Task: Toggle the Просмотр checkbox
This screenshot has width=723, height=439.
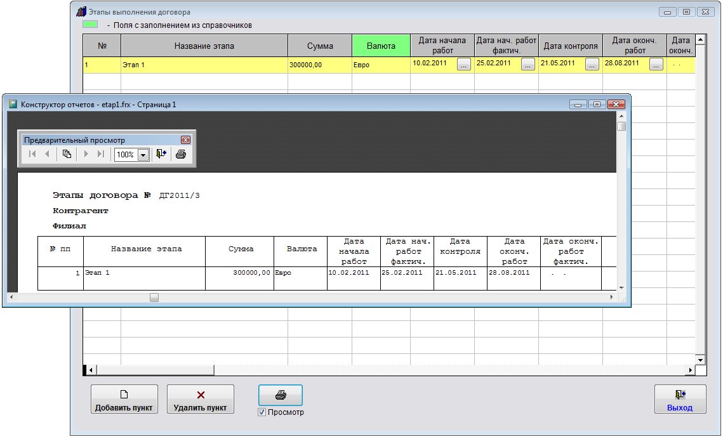Action: coord(262,412)
